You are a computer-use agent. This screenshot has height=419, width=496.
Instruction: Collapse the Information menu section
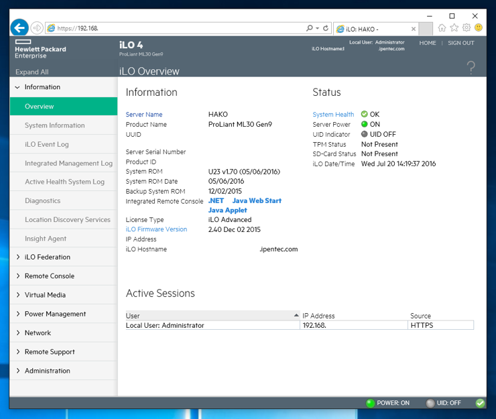point(17,87)
